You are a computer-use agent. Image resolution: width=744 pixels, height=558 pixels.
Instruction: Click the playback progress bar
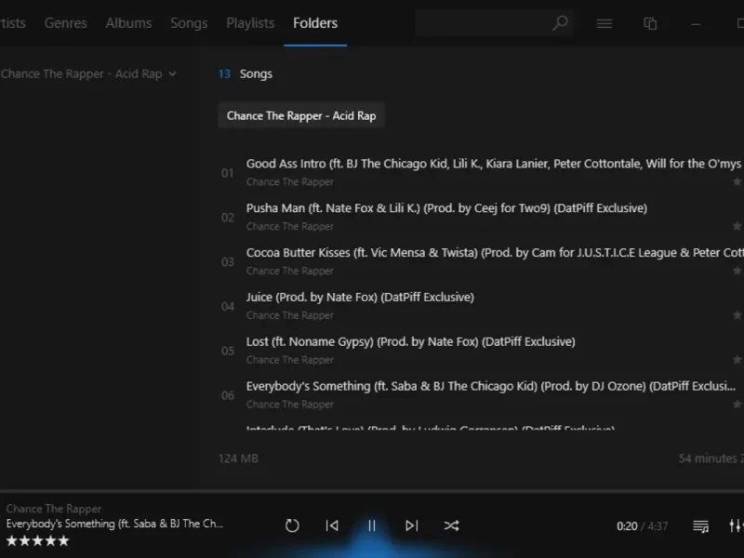point(372,490)
